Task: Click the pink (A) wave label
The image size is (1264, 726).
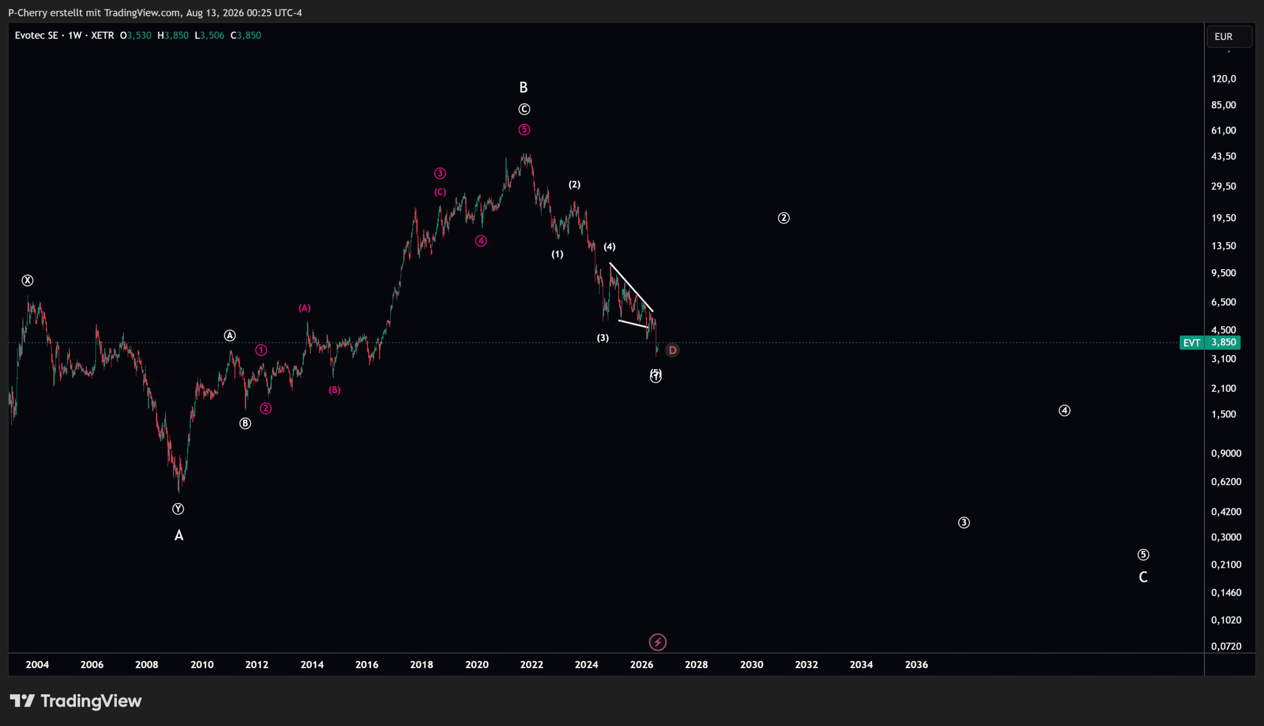Action: pos(305,308)
